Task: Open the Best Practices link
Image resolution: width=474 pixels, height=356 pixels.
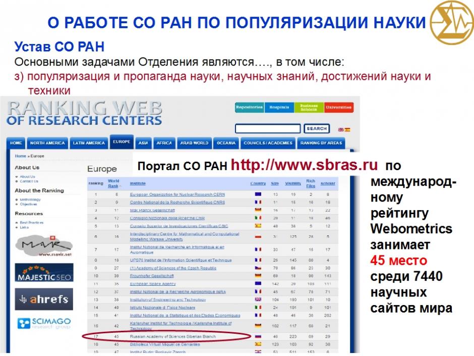Action: tap(32, 223)
